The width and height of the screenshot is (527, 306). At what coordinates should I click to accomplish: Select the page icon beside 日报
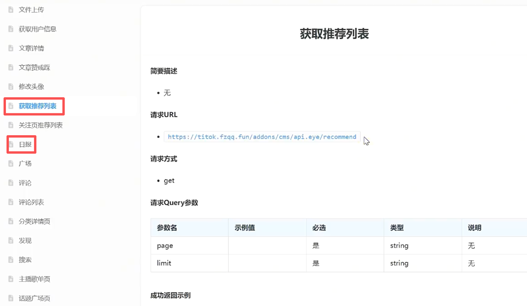[x=11, y=144]
